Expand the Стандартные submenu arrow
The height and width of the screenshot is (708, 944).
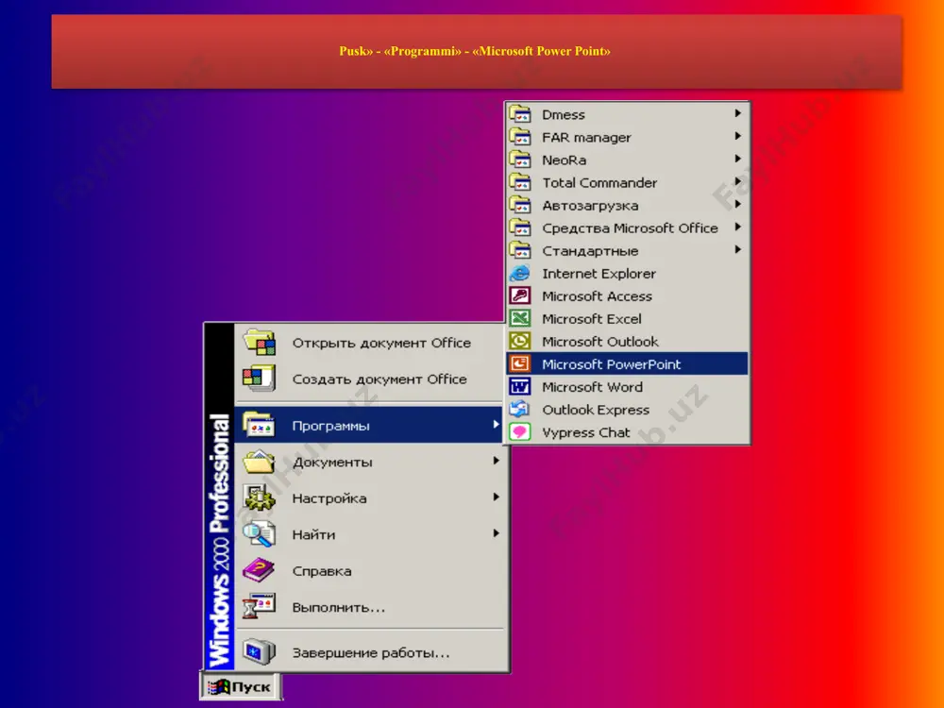738,249
